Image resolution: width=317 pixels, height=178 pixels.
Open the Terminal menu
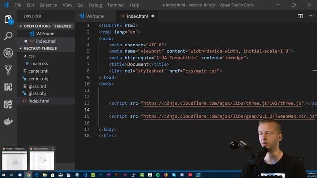116,5
